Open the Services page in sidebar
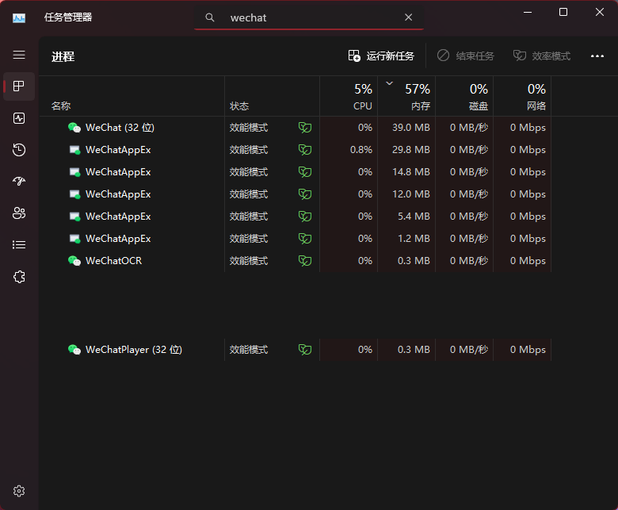The width and height of the screenshot is (618, 510). (x=19, y=277)
